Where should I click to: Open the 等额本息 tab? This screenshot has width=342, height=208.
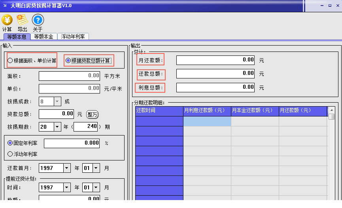16,36
